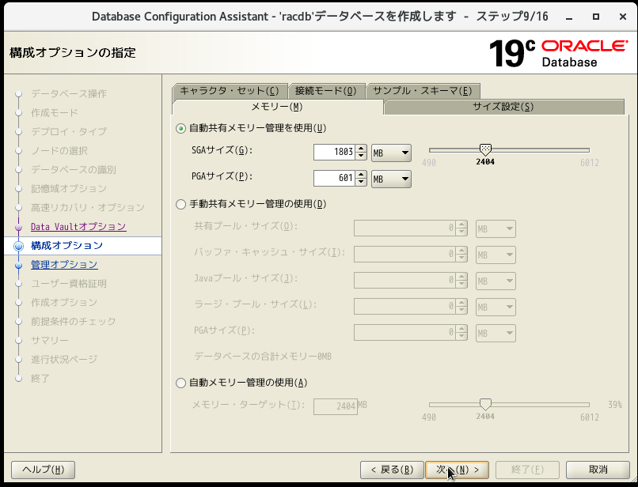Screen dimensions: 638x487
Task: Click the current 構成オプション step bullet
Action: (x=18, y=246)
